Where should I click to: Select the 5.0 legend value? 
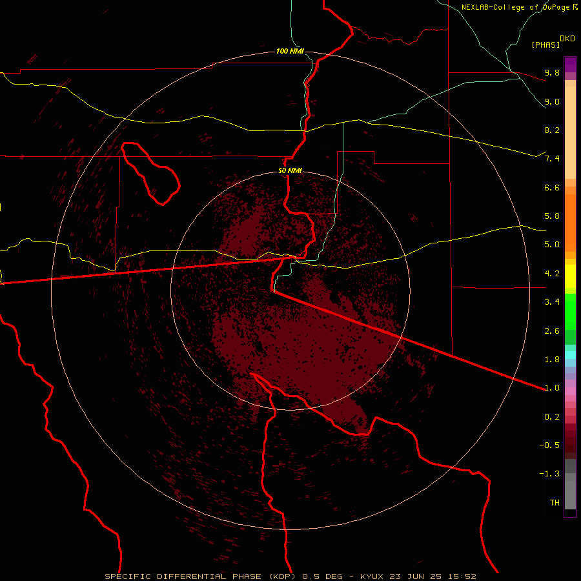(x=552, y=245)
